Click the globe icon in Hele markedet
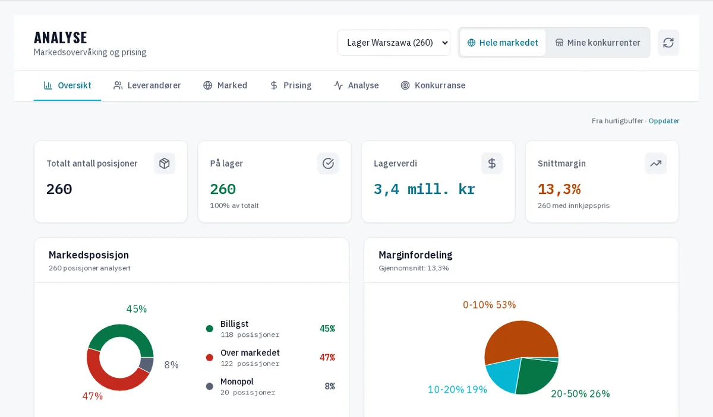This screenshot has width=713, height=417. (x=471, y=43)
